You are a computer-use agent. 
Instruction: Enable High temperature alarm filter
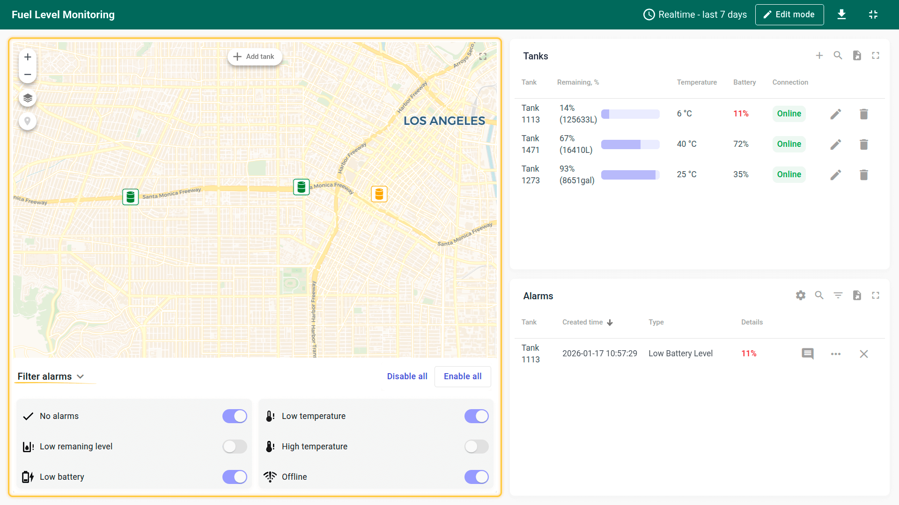(476, 447)
